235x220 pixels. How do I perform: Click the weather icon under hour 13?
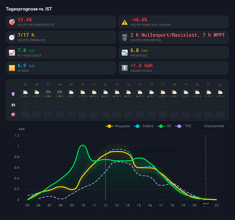(117, 92)
